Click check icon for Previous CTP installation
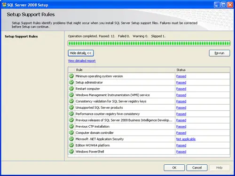Image resolution: width=235 pixels, height=176 pixels. [71, 126]
